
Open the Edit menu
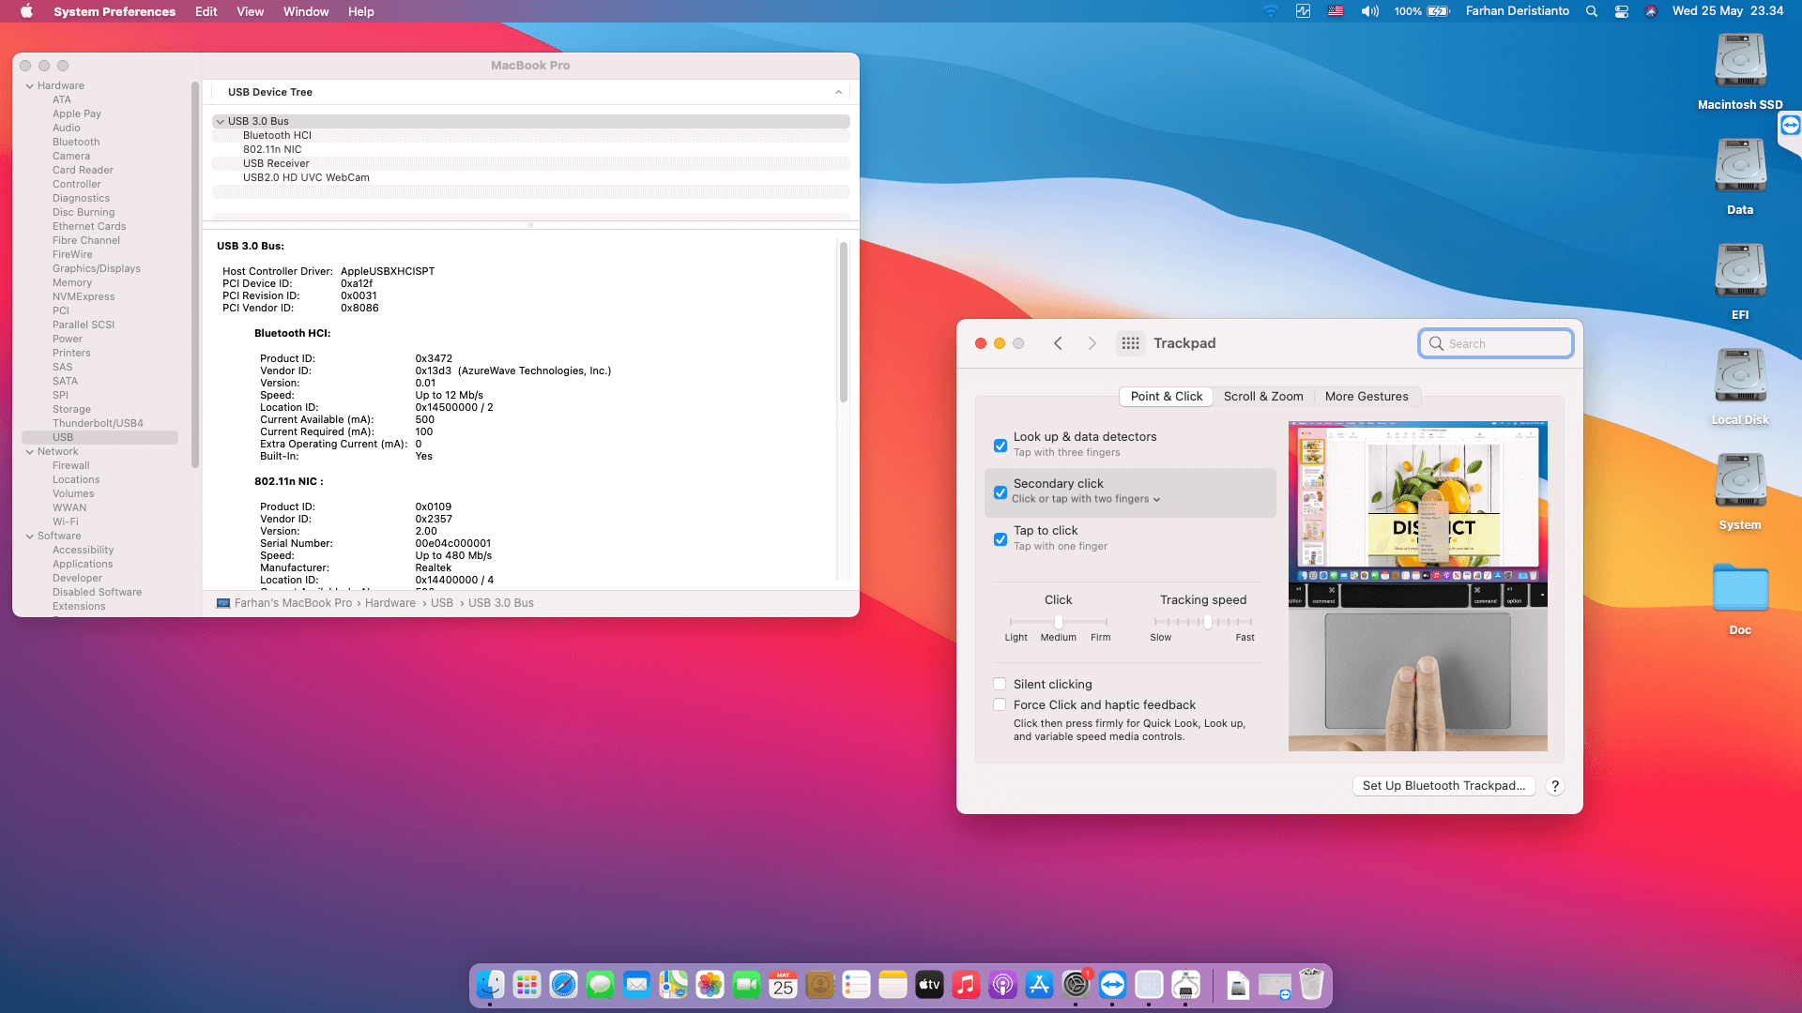coord(206,11)
